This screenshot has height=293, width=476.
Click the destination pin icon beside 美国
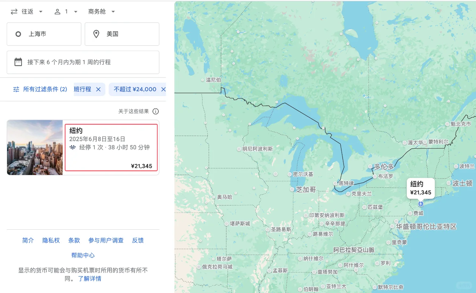[x=96, y=34]
